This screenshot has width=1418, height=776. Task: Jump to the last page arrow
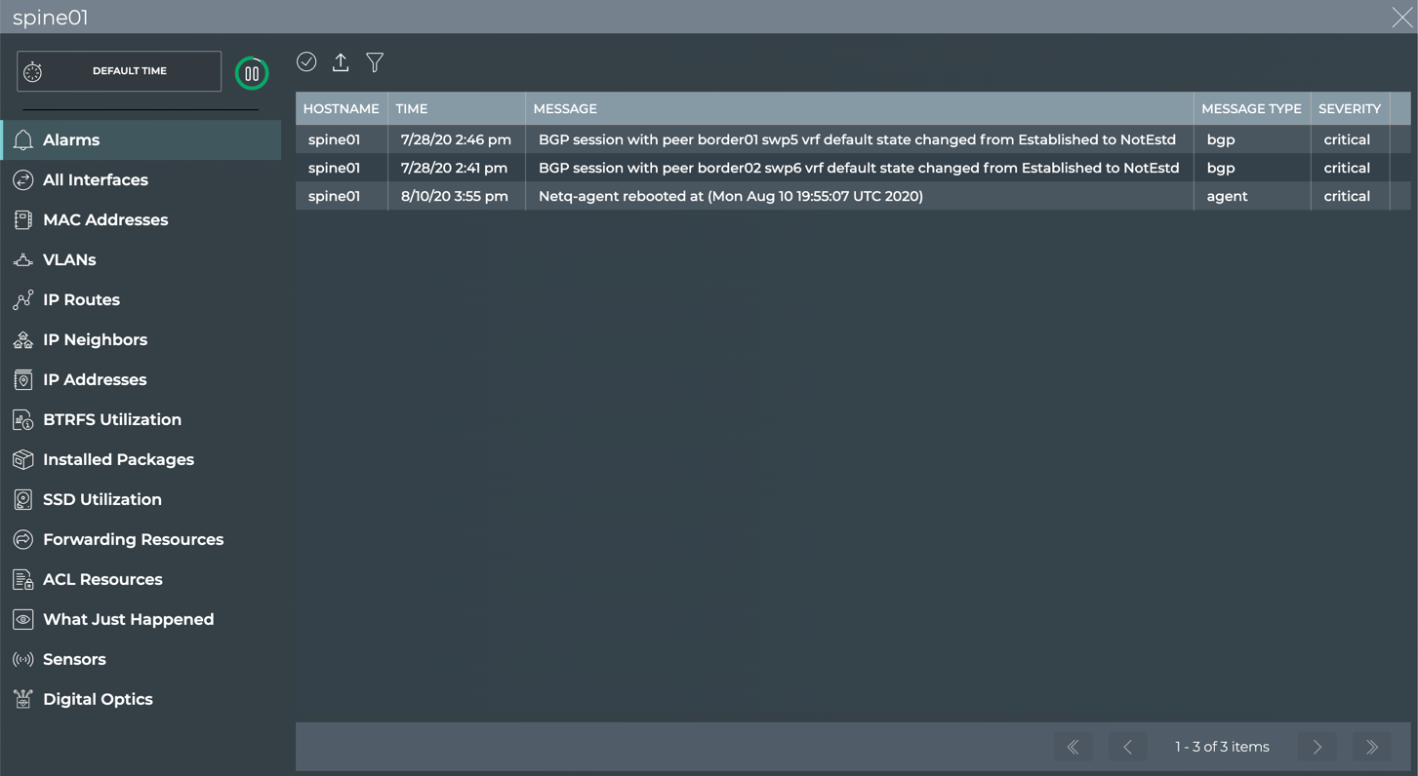[x=1372, y=748]
